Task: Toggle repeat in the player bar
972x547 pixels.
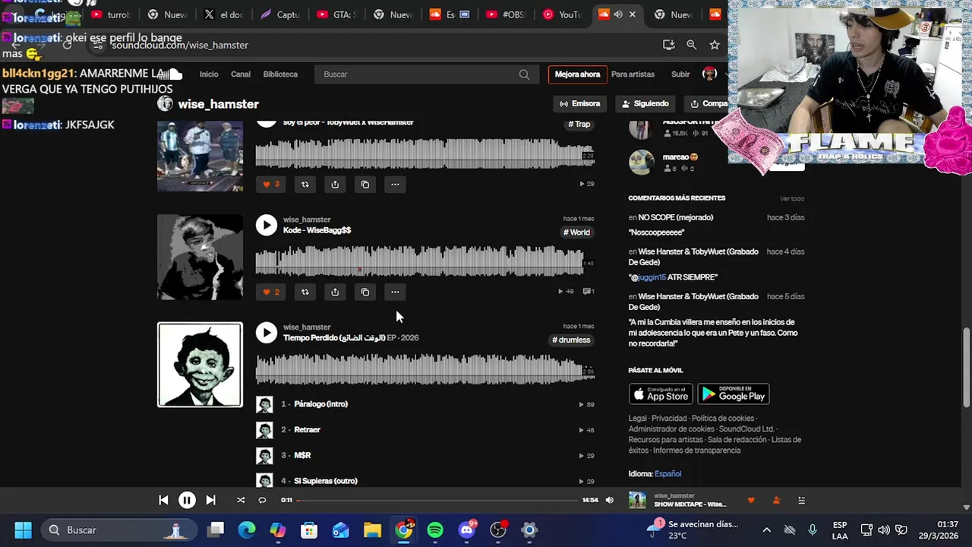Action: 262,500
